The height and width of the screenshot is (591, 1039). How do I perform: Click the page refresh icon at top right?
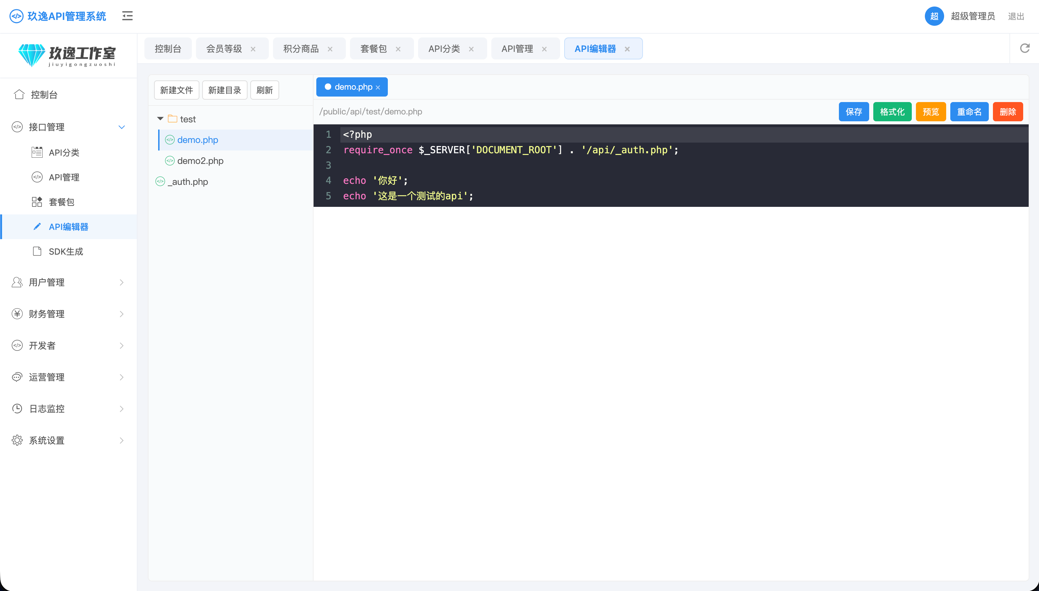point(1024,48)
